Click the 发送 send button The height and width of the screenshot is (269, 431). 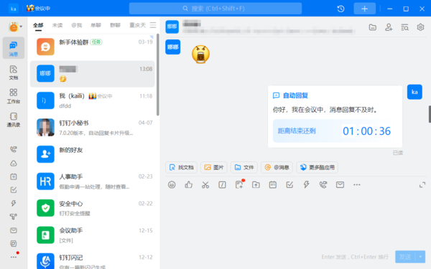tap(405, 257)
